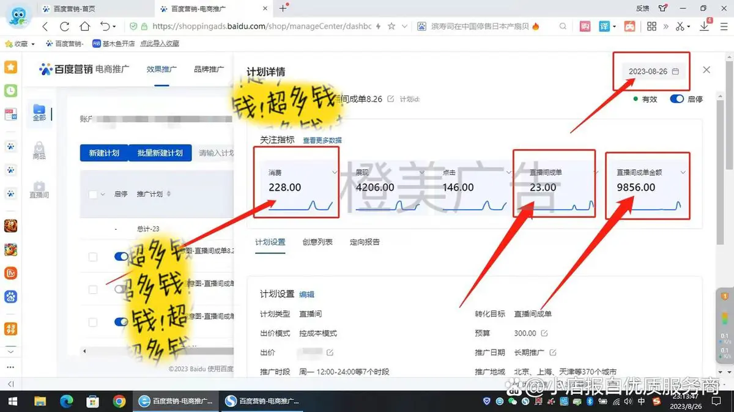Screen dimensions: 734x412
Task: Expand the 直播间成单金额 metric dropdown
Action: [x=683, y=173]
